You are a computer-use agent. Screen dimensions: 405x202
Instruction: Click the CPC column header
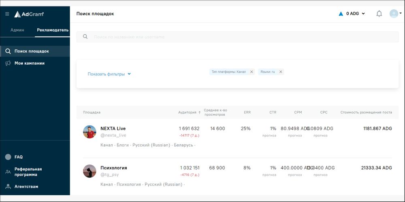click(324, 112)
